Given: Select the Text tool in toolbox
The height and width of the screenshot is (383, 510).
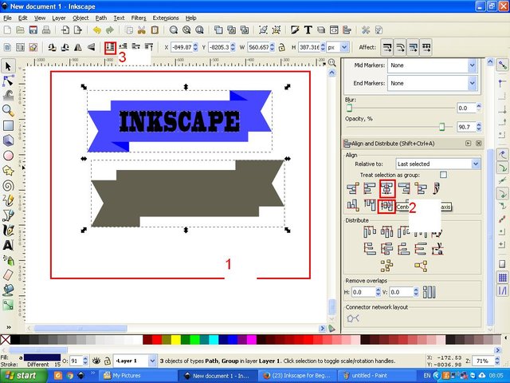Looking at the screenshot, I should point(8,245).
